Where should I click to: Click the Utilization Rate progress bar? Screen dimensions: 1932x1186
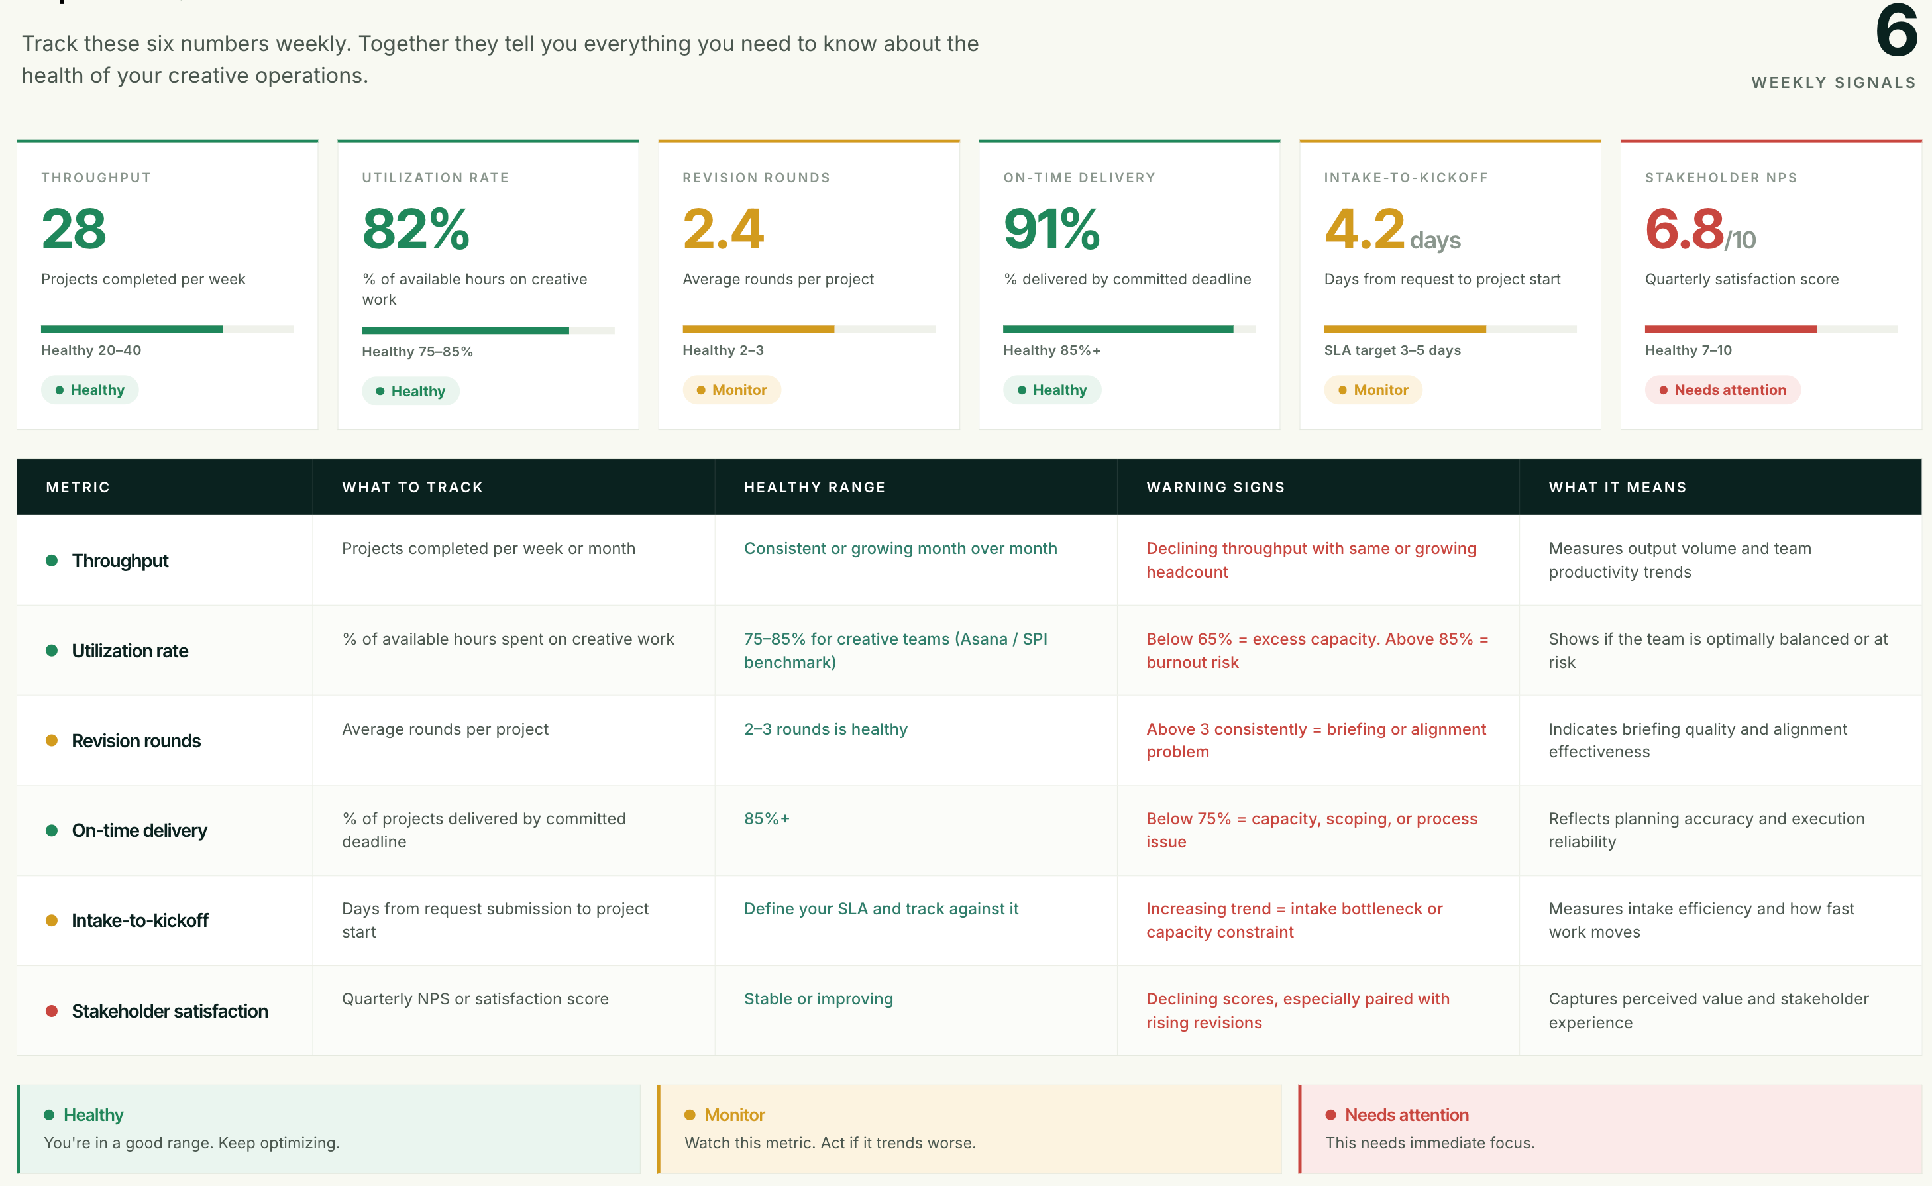tap(488, 330)
